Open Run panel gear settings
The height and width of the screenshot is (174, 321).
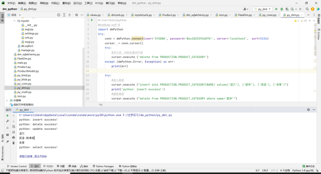[309, 110]
